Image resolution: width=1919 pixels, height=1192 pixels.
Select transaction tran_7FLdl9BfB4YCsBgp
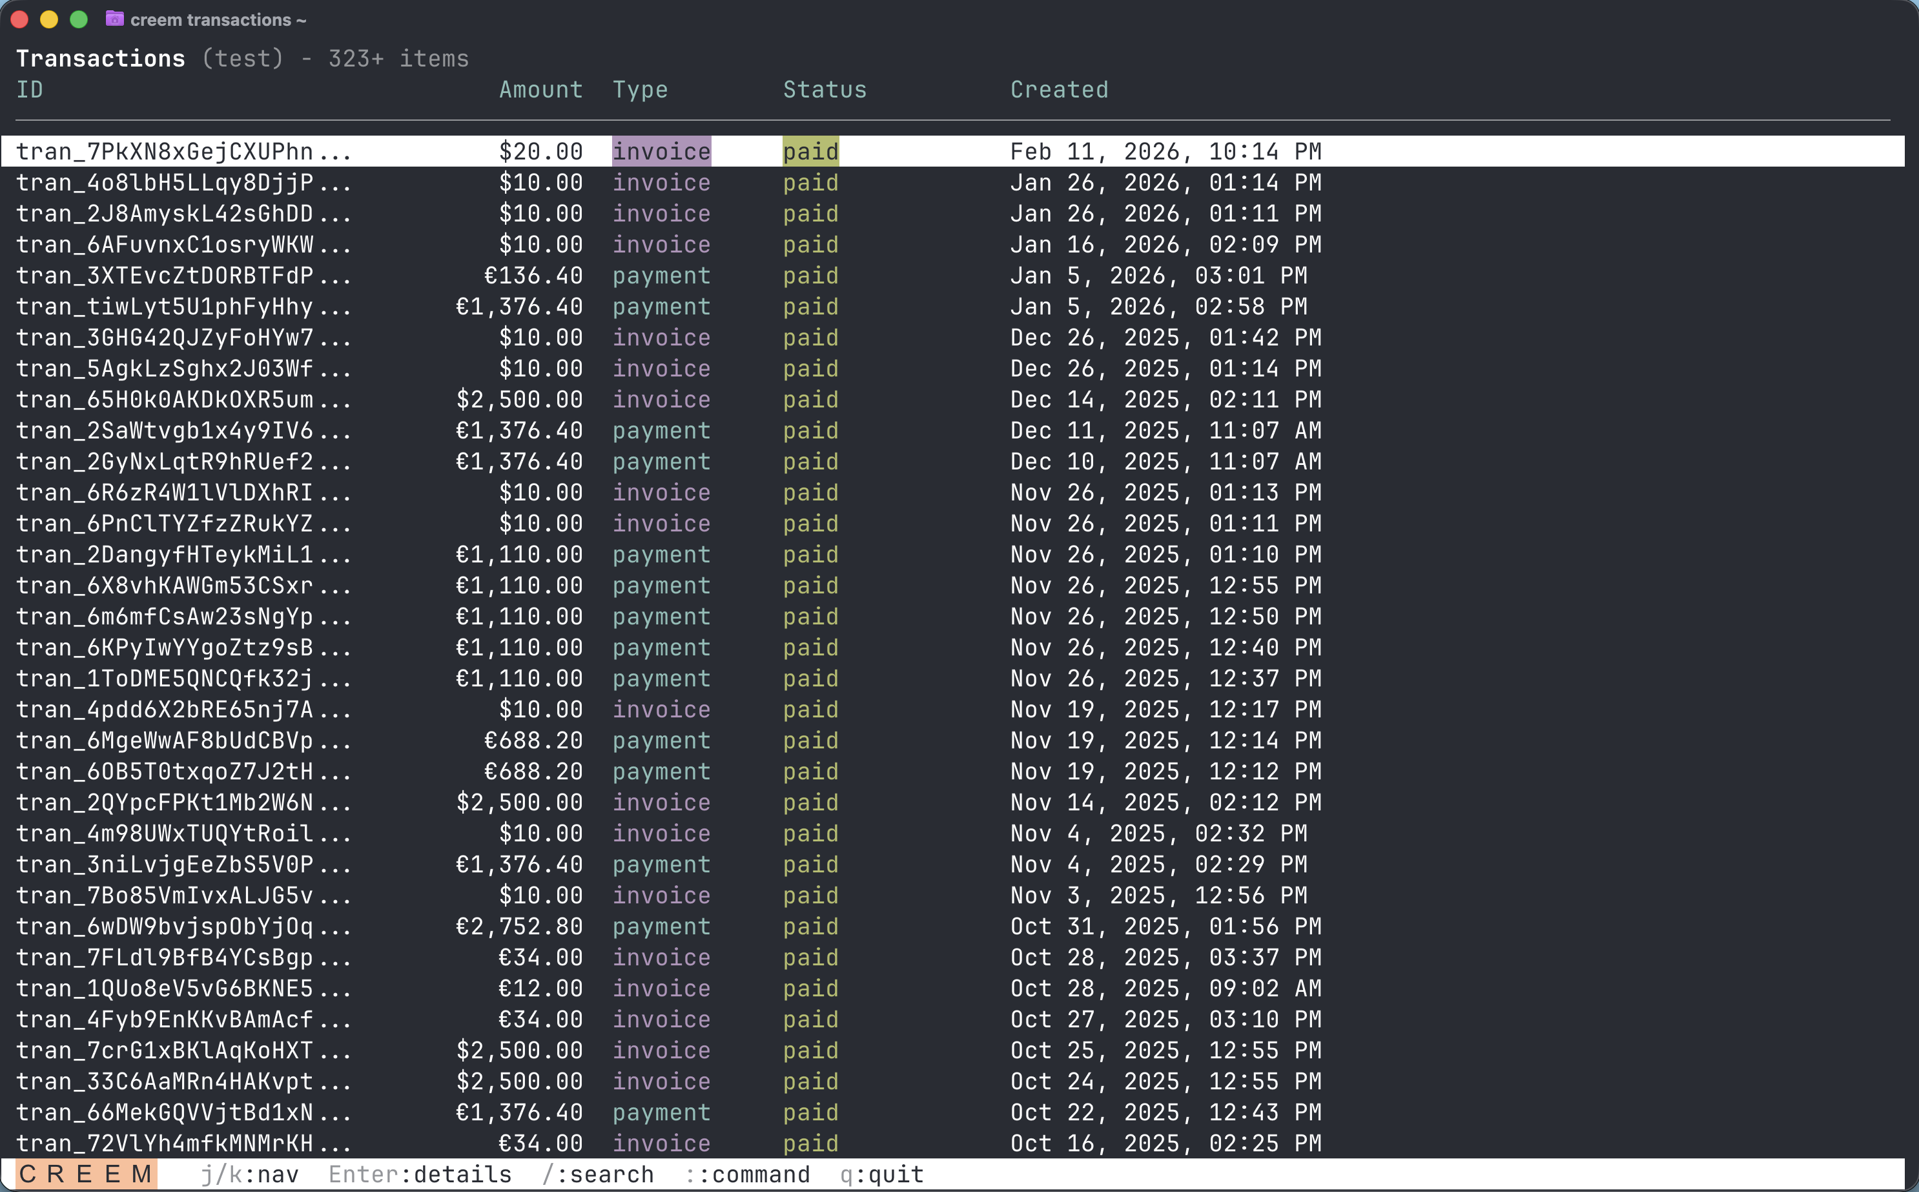(953, 958)
